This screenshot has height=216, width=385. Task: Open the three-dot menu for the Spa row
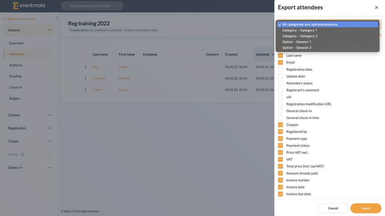tap(85, 67)
